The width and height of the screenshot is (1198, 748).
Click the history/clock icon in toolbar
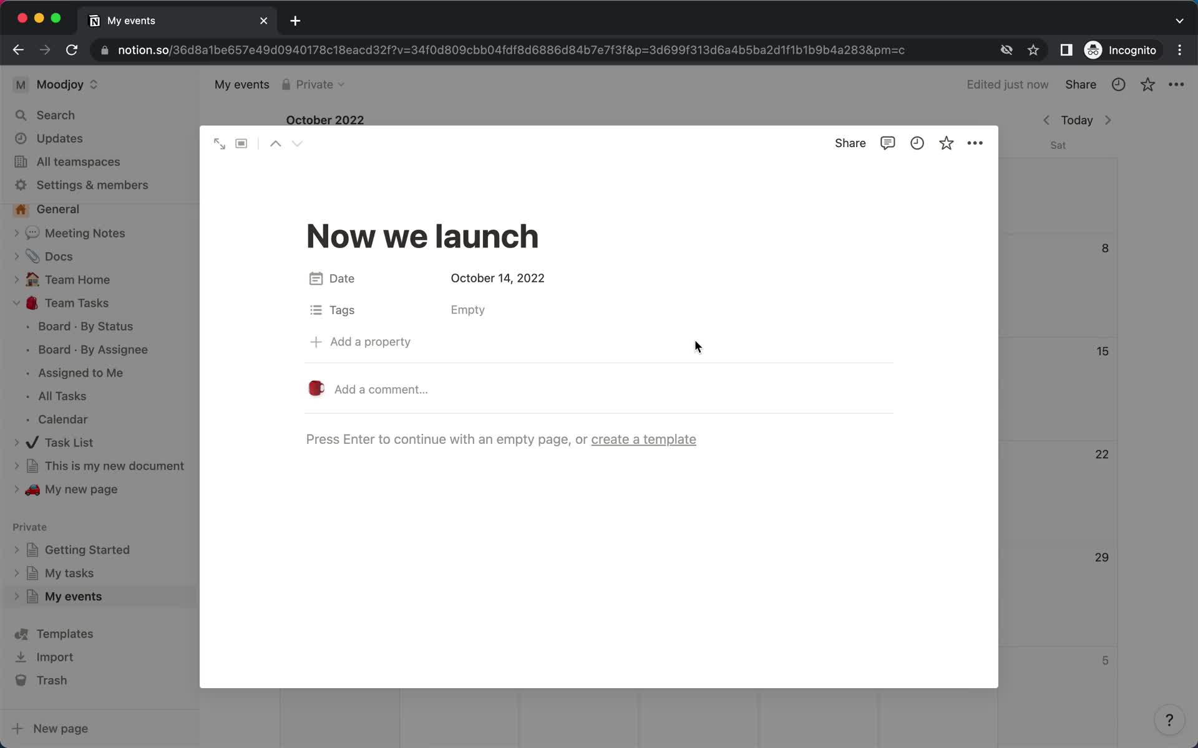click(x=917, y=143)
